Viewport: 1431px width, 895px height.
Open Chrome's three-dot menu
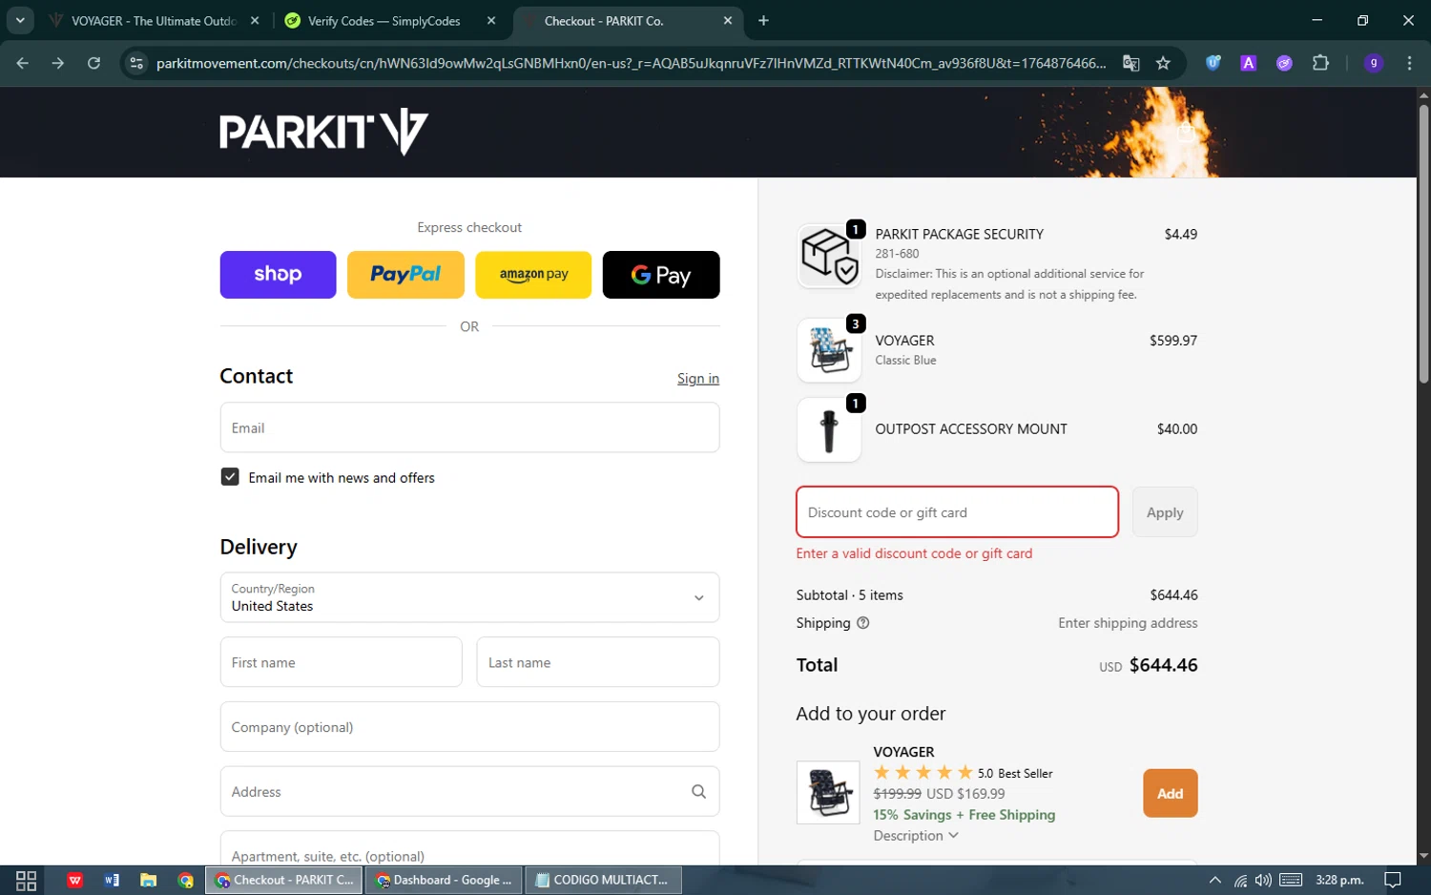1409,63
